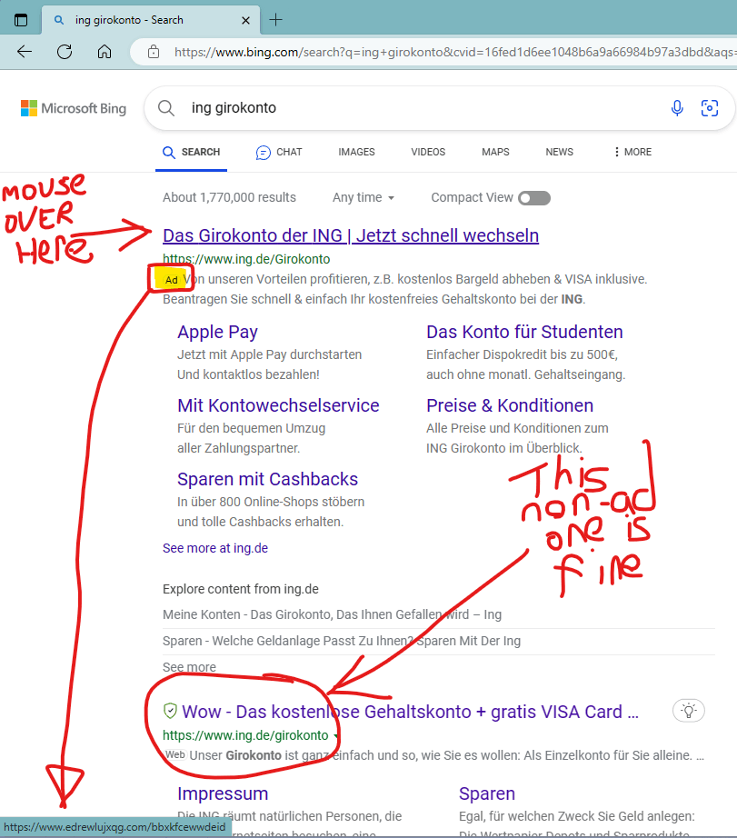Go to browser home page icon
This screenshot has width=737, height=838.
tap(105, 52)
